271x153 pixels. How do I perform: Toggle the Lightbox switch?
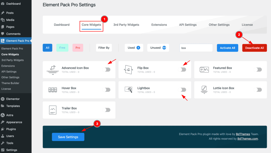click(x=182, y=90)
